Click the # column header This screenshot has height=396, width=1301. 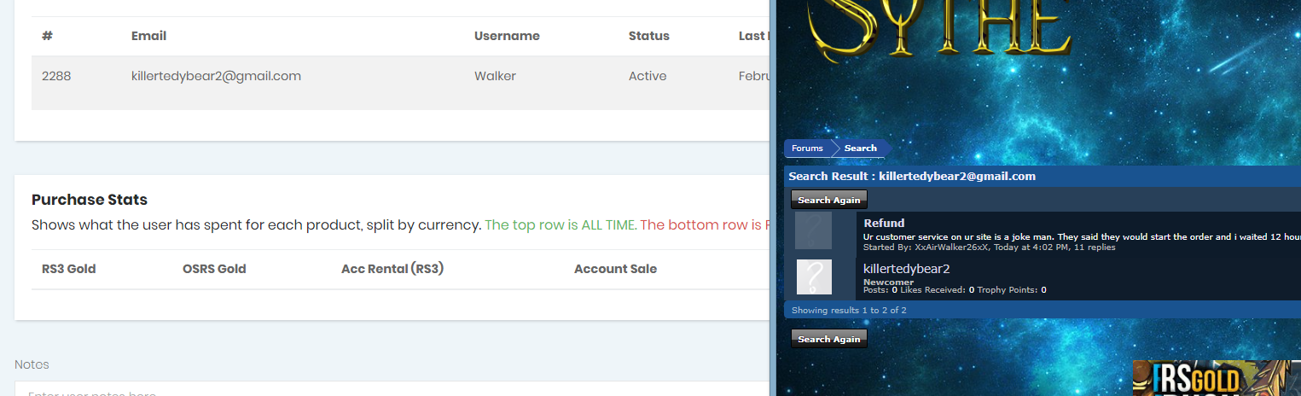pos(47,36)
